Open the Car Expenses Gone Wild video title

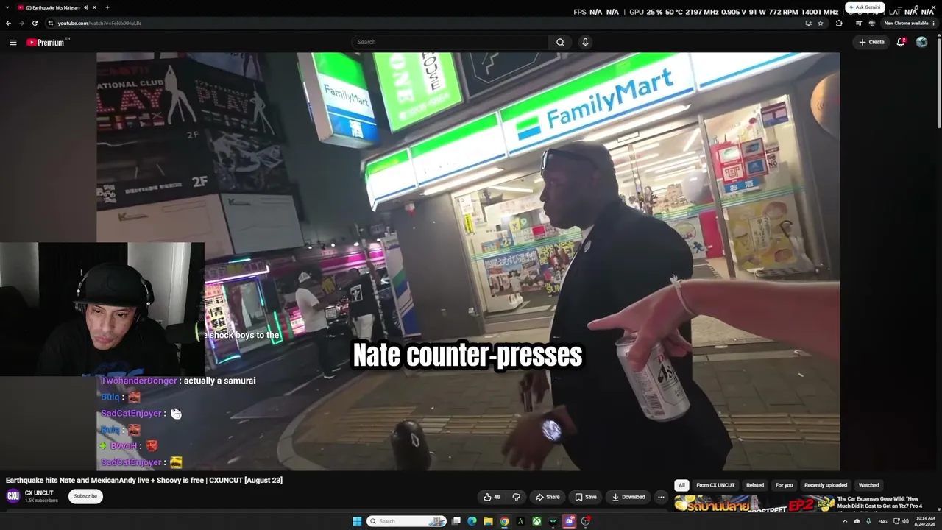pyautogui.click(x=879, y=502)
